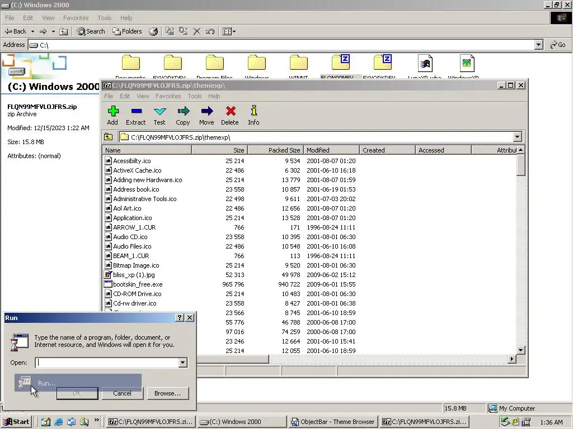
Task: Go up one folder level in 7-Zip
Action: pos(108,137)
